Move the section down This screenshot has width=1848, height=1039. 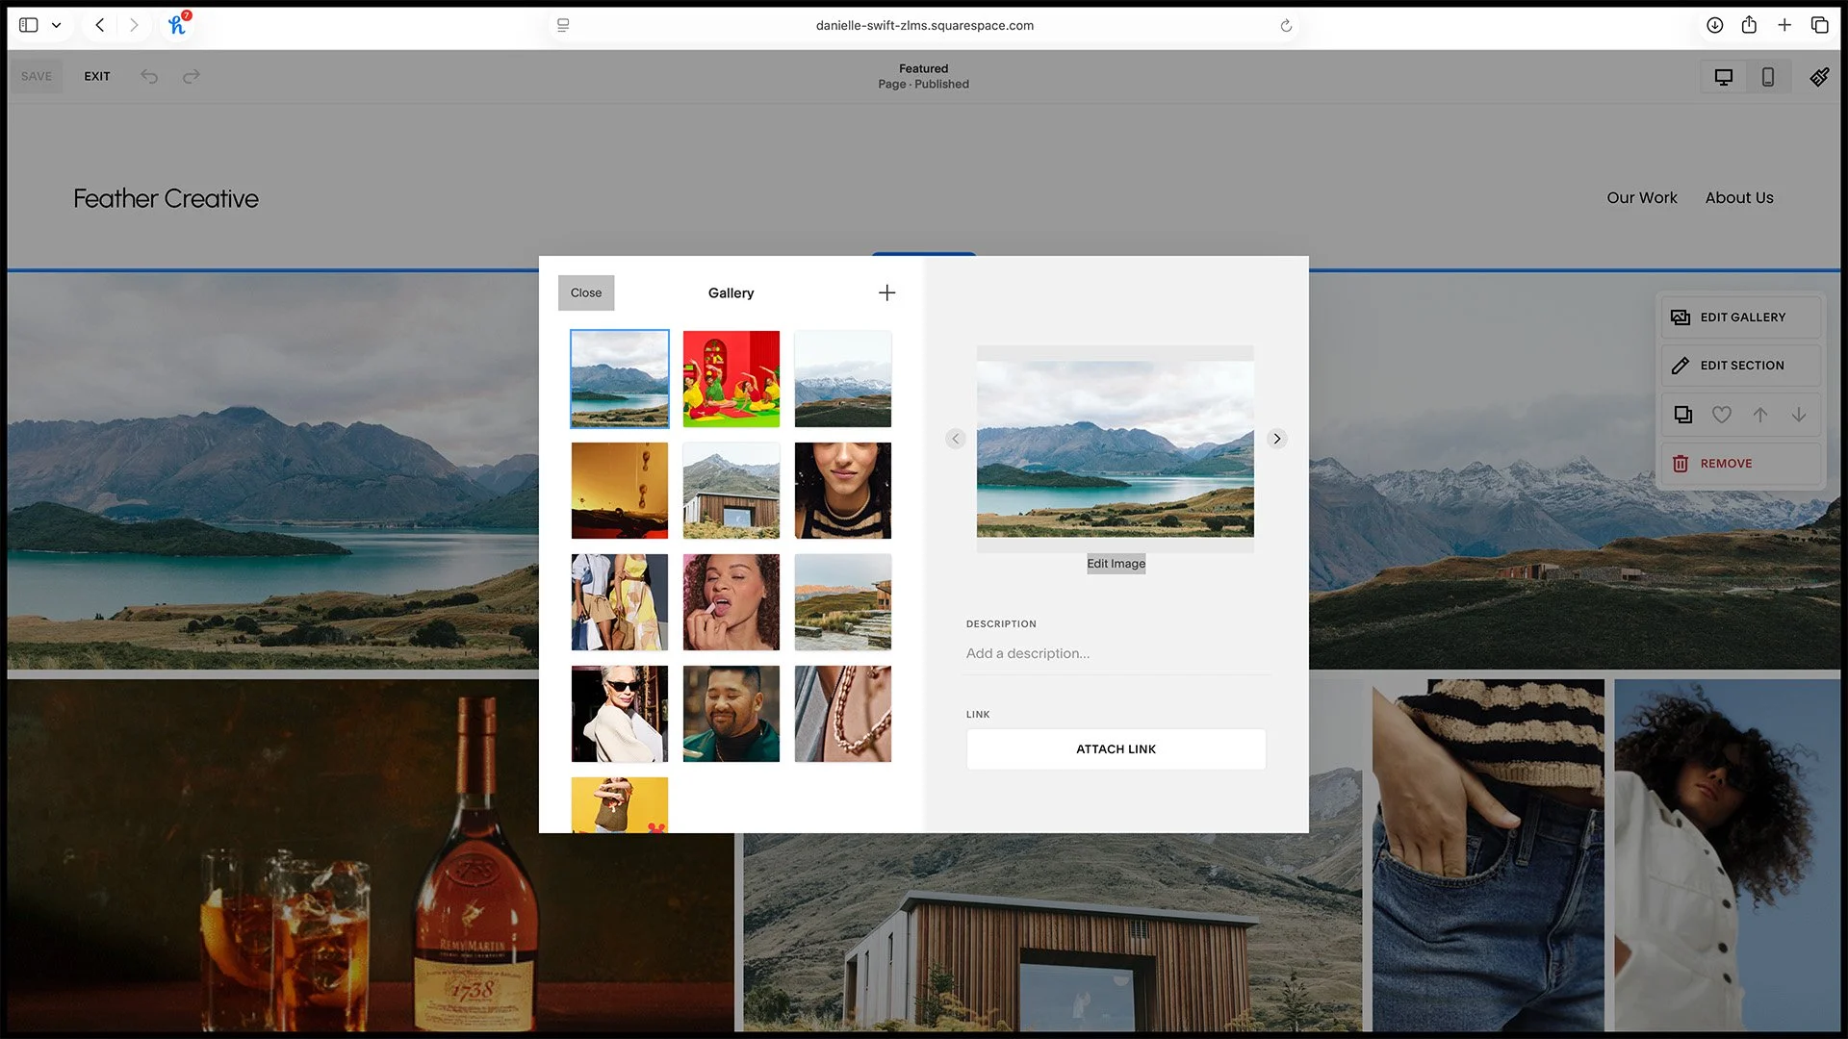pos(1799,415)
